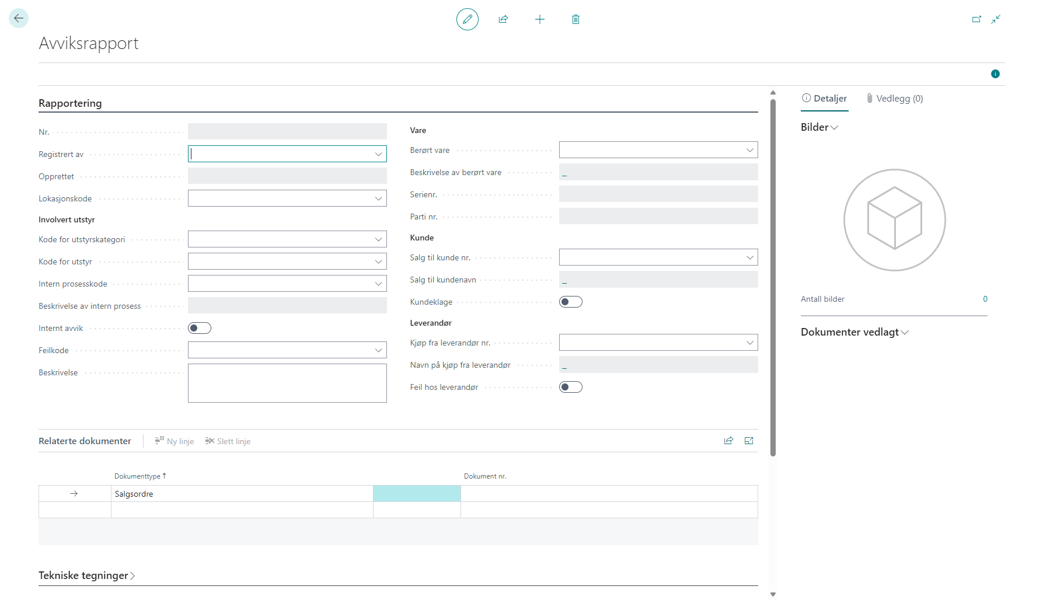Select the Detaljer tab

(x=824, y=99)
